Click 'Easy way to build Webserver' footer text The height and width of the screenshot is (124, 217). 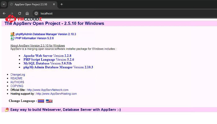65,110
